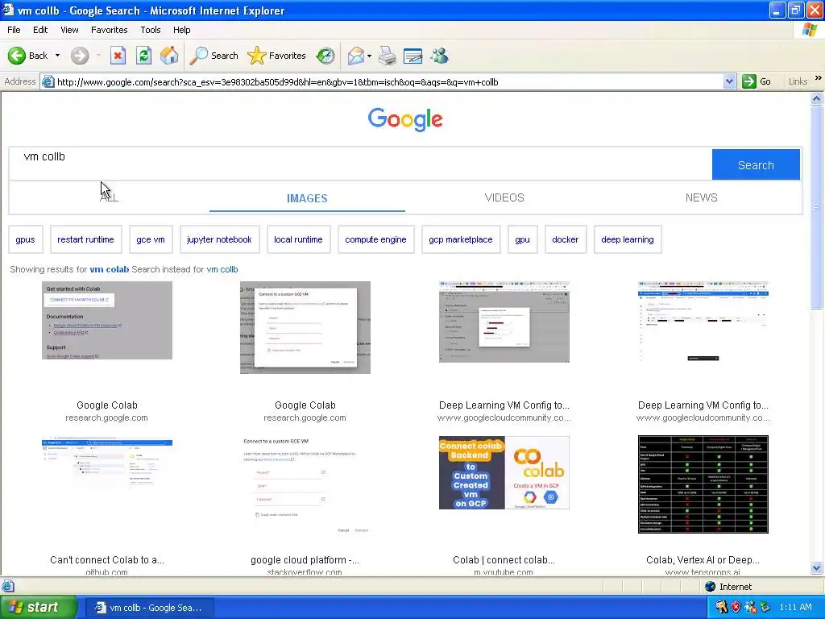The width and height of the screenshot is (825, 619).
Task: Open google cloud platform - result title
Action: pyautogui.click(x=305, y=560)
